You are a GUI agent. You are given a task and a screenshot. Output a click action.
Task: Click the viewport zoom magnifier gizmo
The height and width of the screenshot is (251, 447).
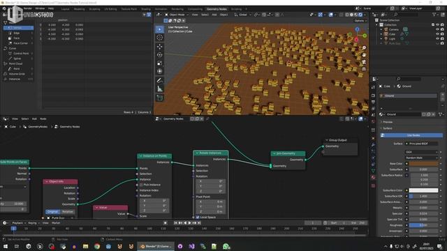coord(364,48)
